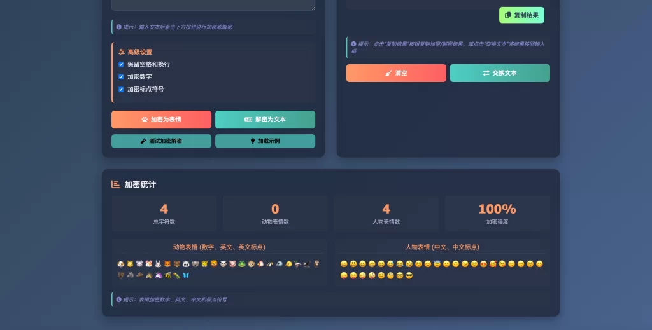The image size is (652, 330).
Task: Click the 加密强度 100% stat card
Action: 497,213
